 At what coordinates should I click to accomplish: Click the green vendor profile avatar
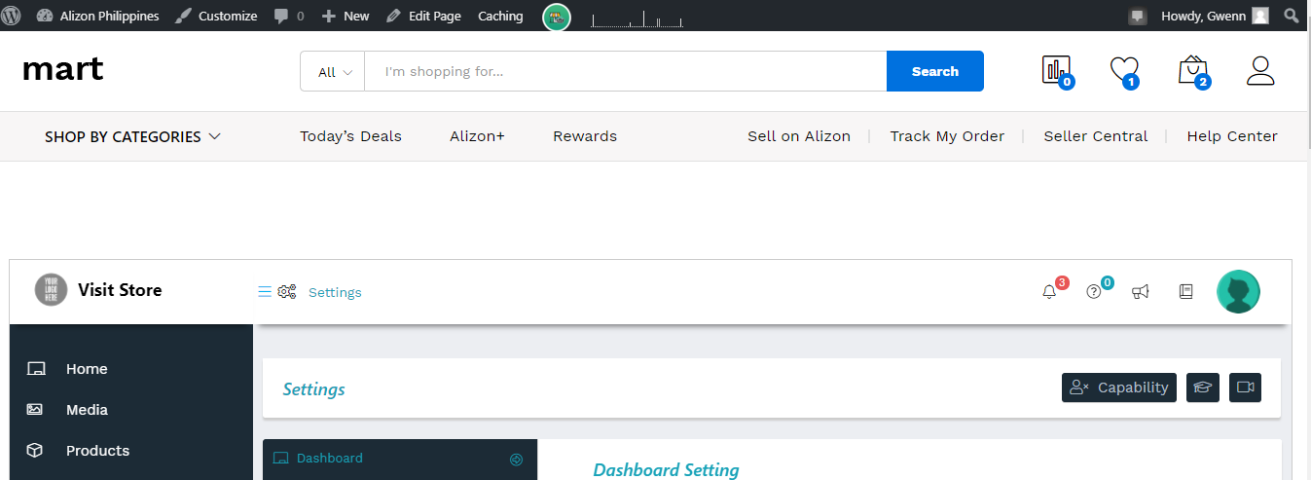point(1238,292)
